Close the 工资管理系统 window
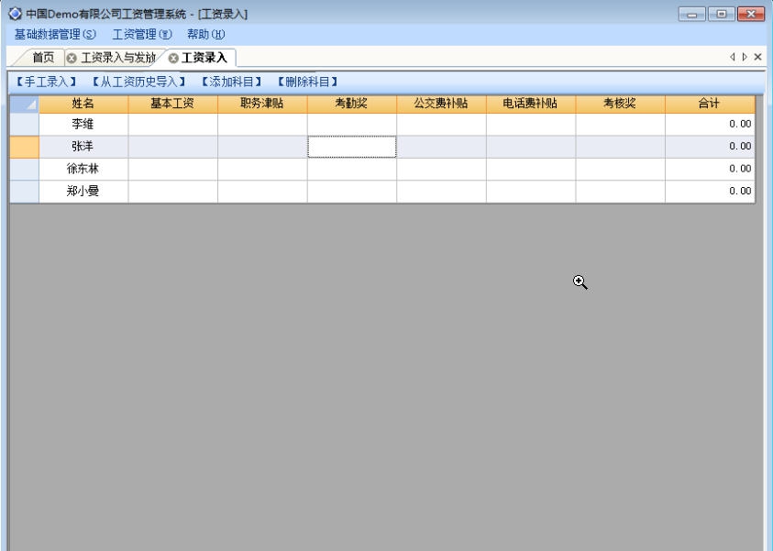 coord(751,14)
